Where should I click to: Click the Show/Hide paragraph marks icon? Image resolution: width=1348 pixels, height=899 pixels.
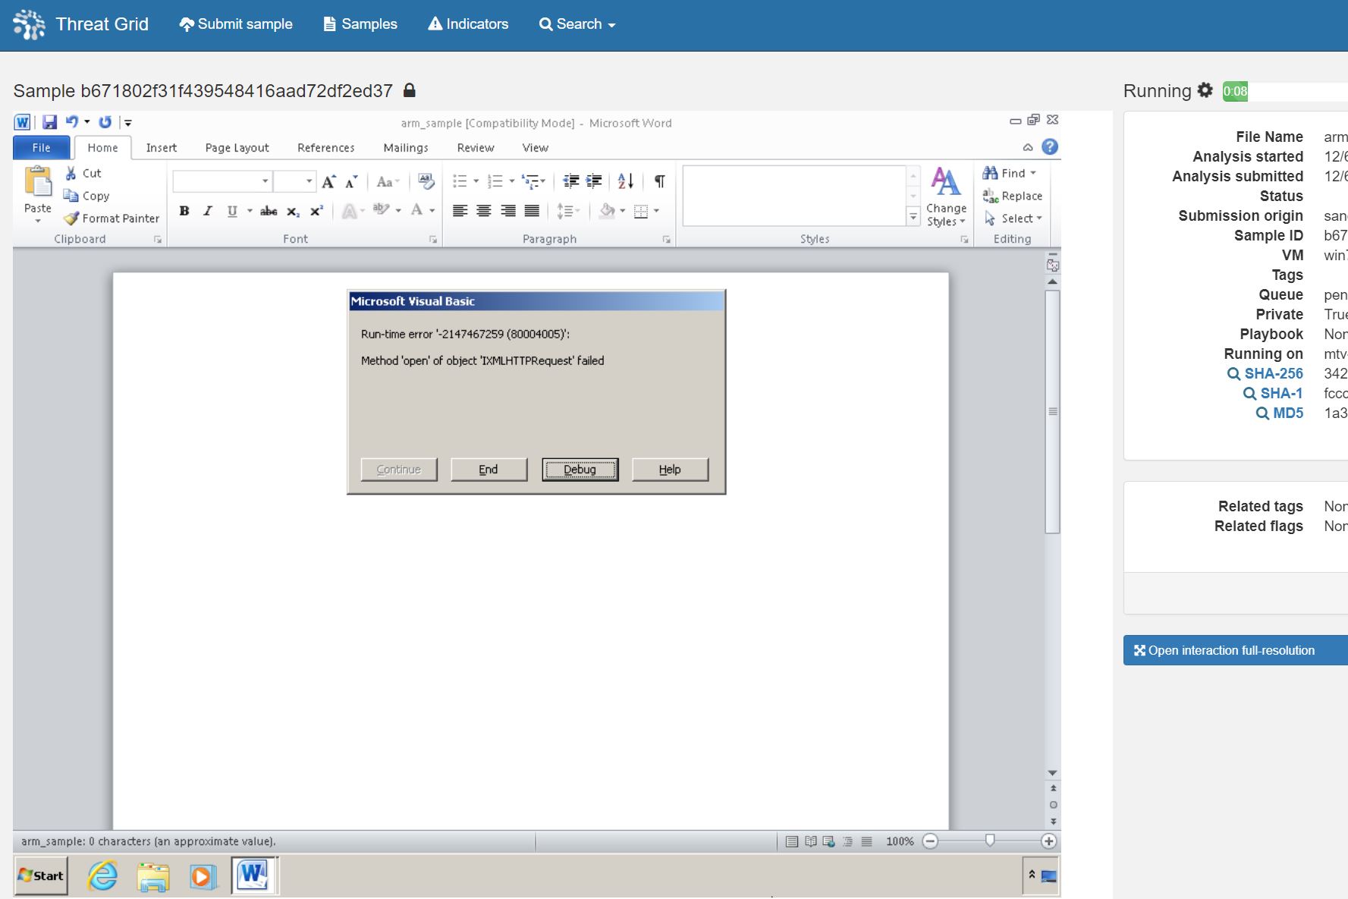[659, 181]
